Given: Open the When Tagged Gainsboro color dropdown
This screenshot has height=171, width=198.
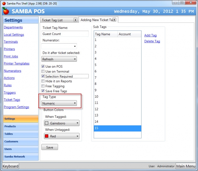Looking at the screenshot, I should point(62,123).
